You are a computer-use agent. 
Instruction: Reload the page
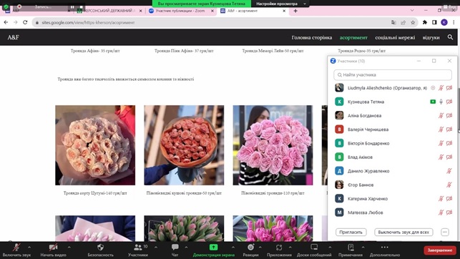point(25,22)
